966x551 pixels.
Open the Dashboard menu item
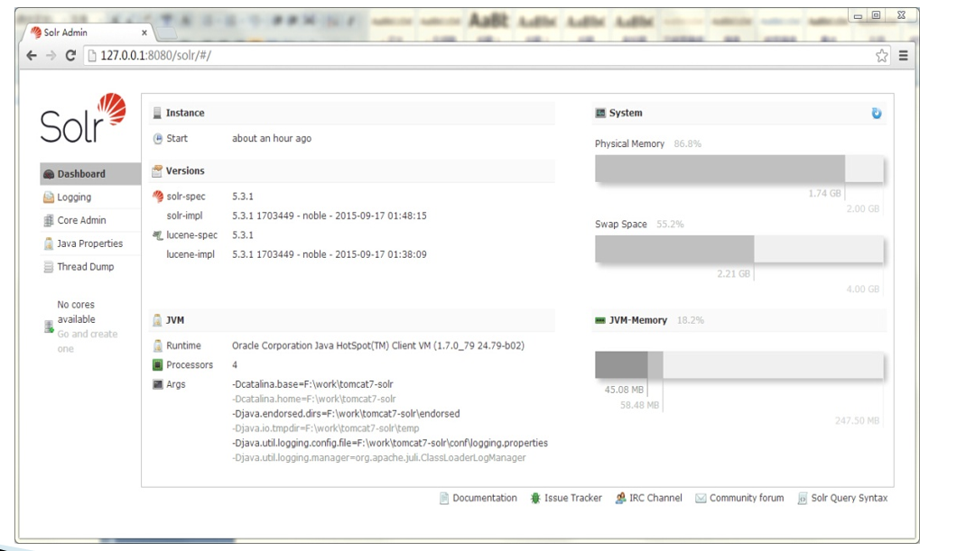coord(90,174)
